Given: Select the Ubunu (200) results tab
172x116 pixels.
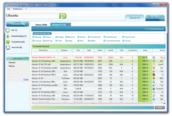Looking at the screenshot, I should (41, 25).
